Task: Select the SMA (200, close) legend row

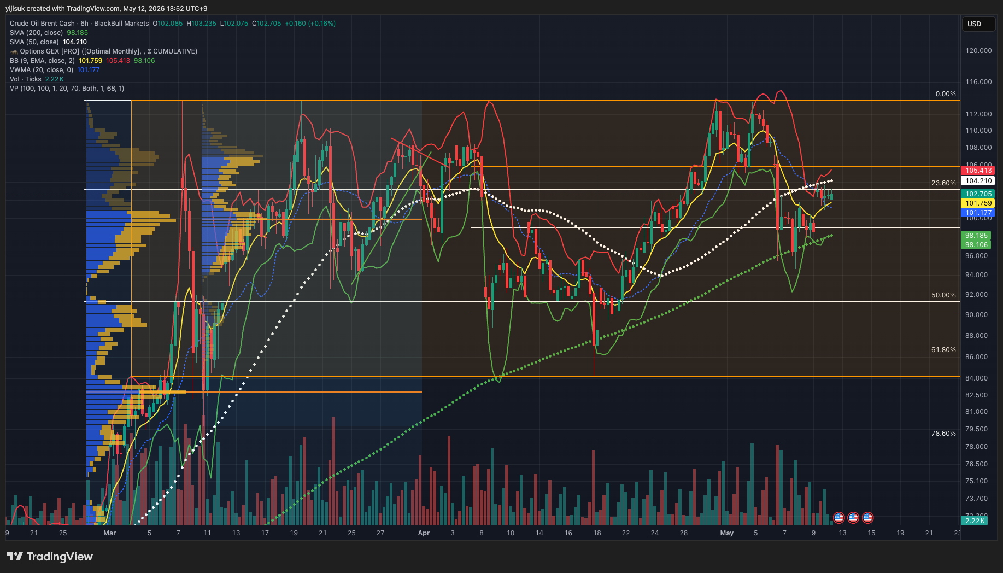Action: [49, 33]
